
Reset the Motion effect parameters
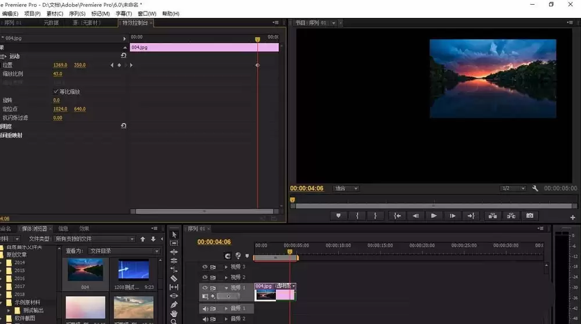click(123, 56)
